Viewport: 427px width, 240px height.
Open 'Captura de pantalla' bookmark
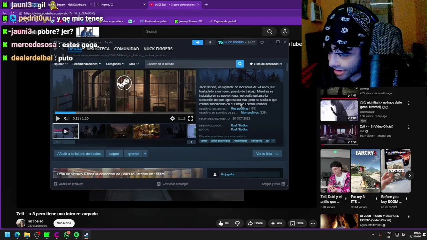tap(224, 21)
